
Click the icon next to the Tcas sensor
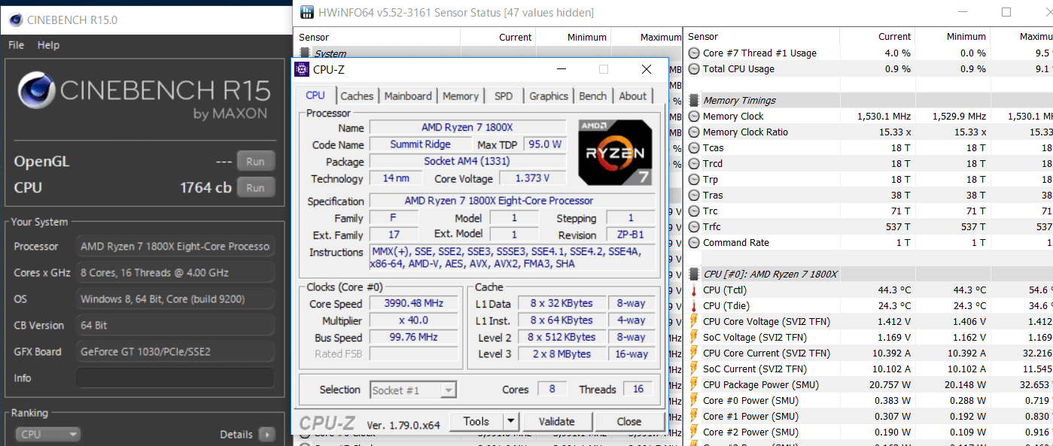click(x=694, y=148)
